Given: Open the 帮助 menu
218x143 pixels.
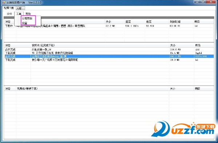Looking at the screenshot, I should (x=28, y=14).
